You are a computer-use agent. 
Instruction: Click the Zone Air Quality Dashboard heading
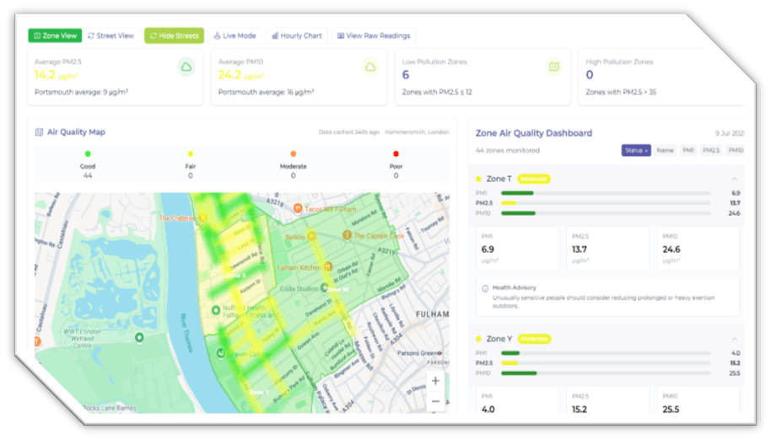(533, 133)
